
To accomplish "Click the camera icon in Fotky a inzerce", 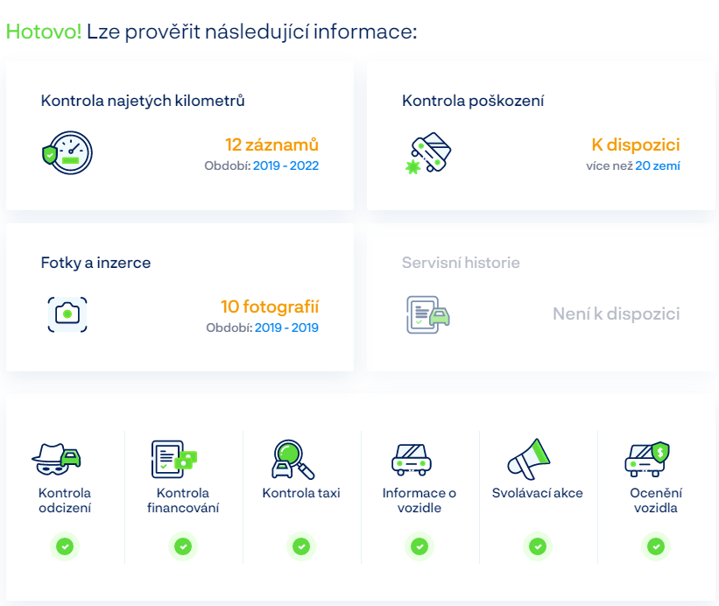I will [67, 314].
